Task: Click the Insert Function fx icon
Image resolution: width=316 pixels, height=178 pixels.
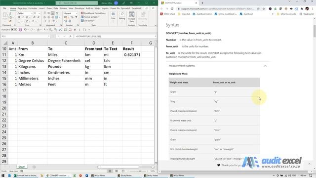Action: [70, 36]
